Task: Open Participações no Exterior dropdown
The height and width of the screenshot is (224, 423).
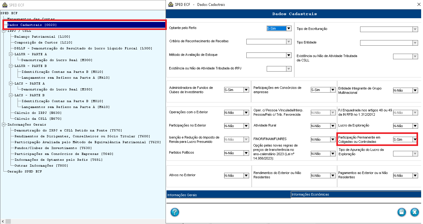Action: 246,126
